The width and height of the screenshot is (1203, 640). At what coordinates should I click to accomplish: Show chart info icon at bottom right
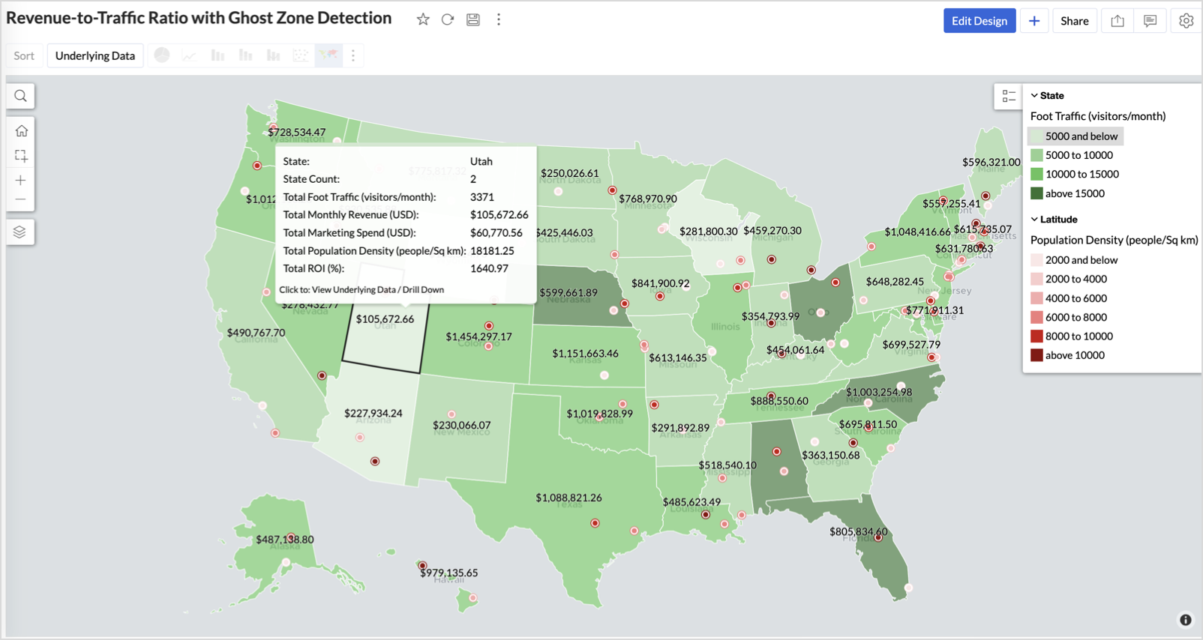(x=1186, y=620)
